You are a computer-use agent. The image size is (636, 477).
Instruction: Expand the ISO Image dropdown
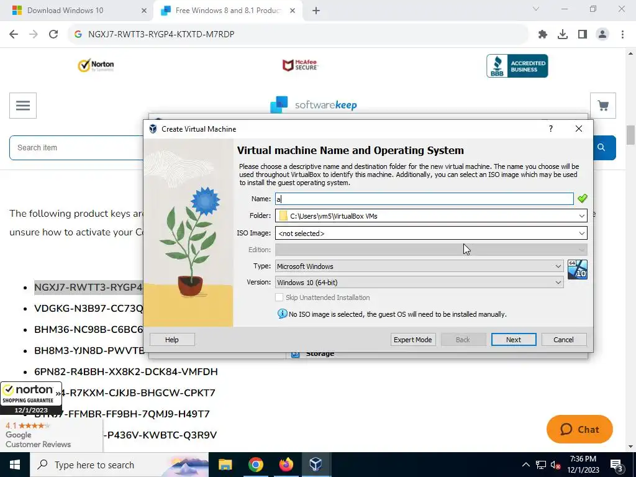581,234
